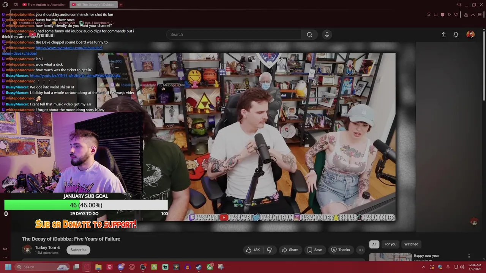Dislike the video with thumbs-down

(x=270, y=250)
